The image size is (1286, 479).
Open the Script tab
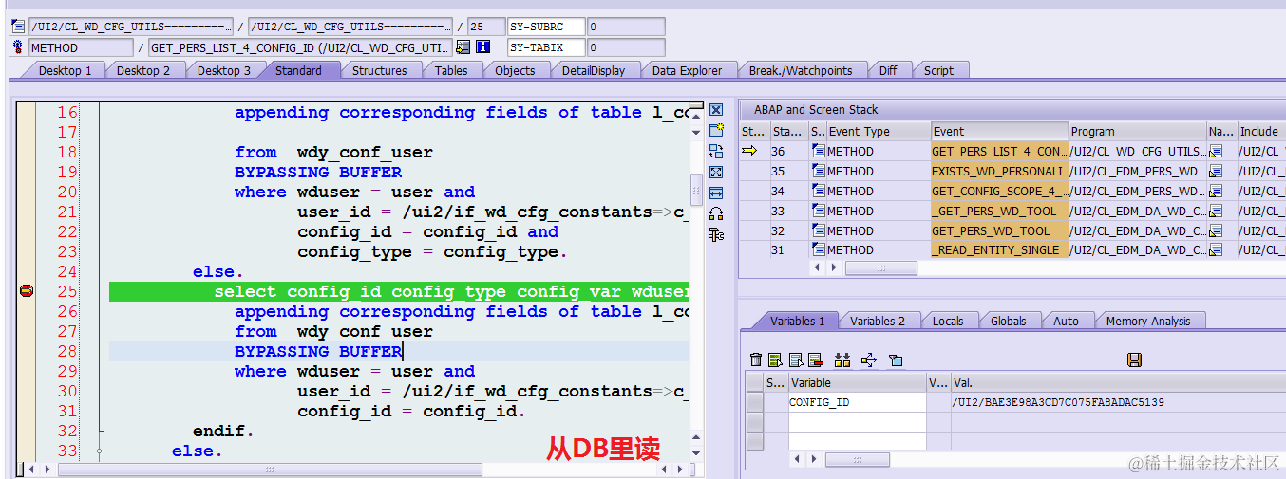coord(938,70)
